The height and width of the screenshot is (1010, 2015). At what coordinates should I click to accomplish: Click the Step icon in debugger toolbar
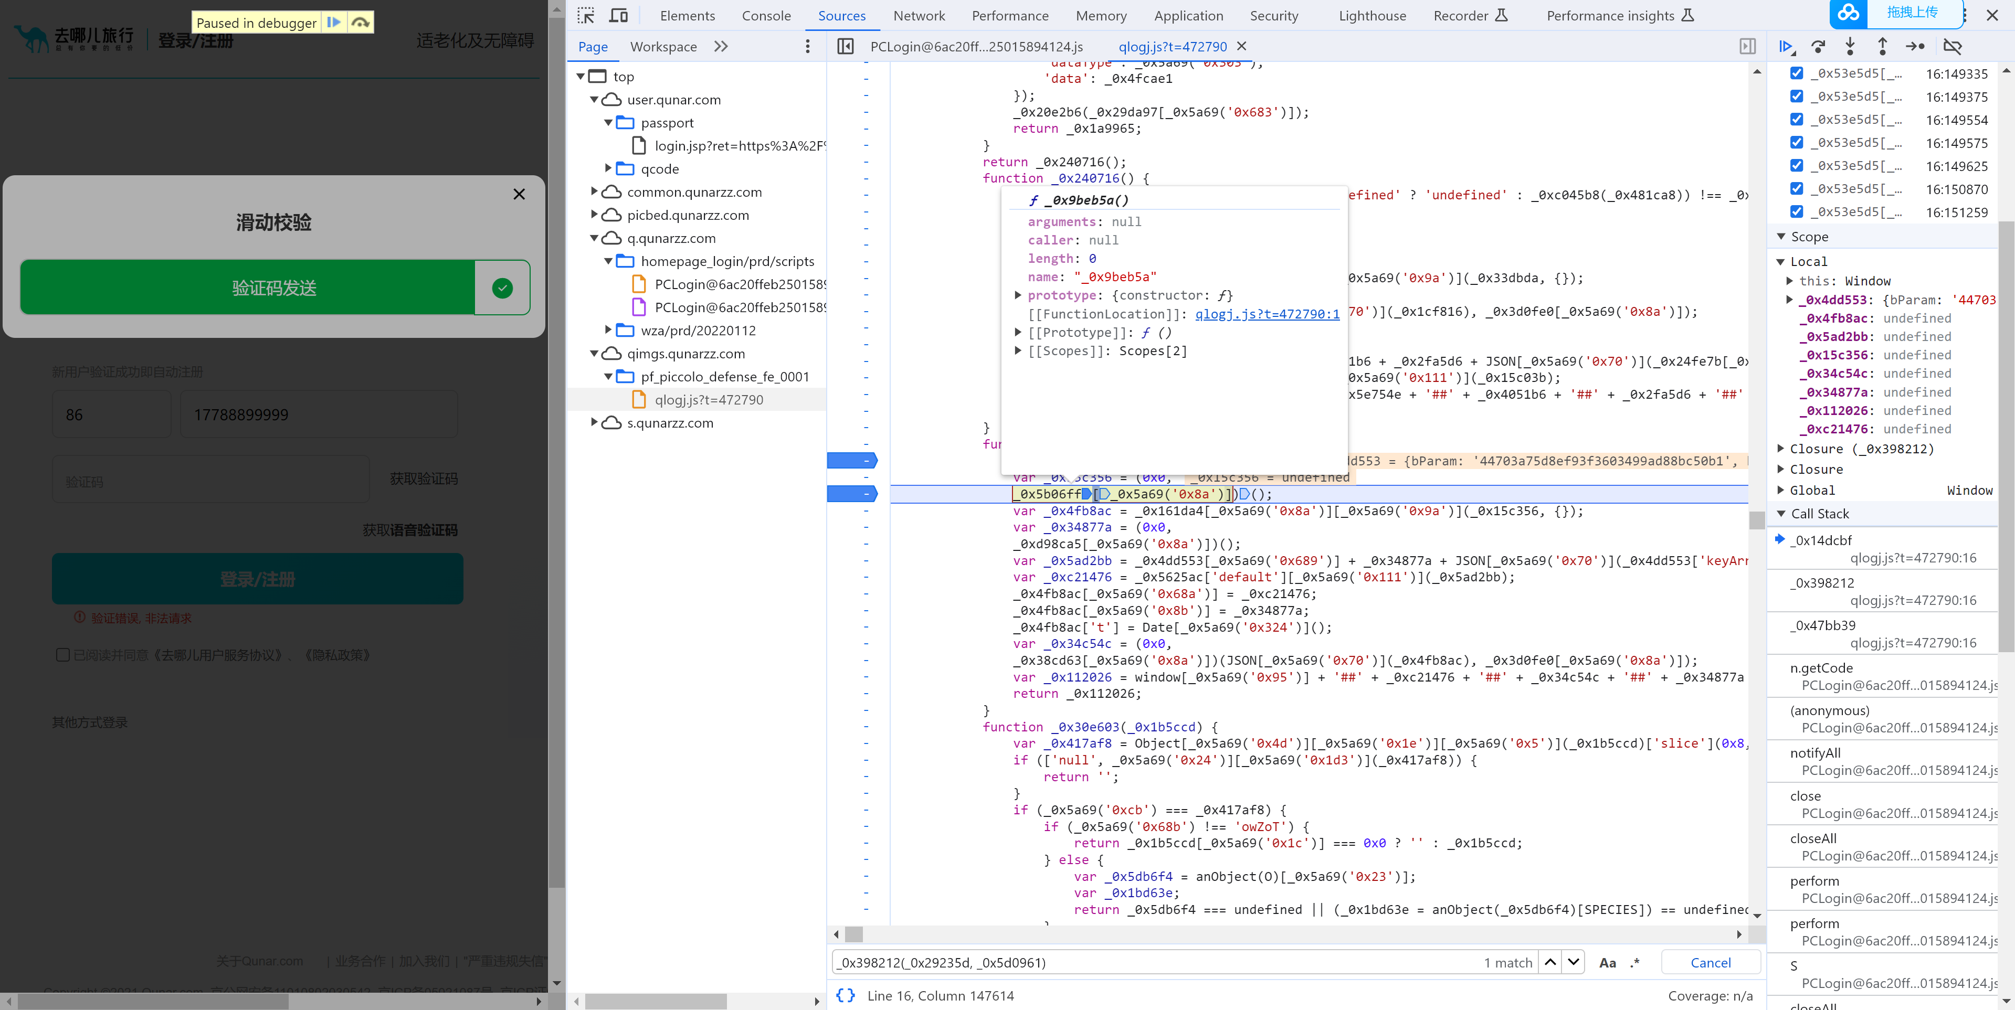coord(1915,46)
